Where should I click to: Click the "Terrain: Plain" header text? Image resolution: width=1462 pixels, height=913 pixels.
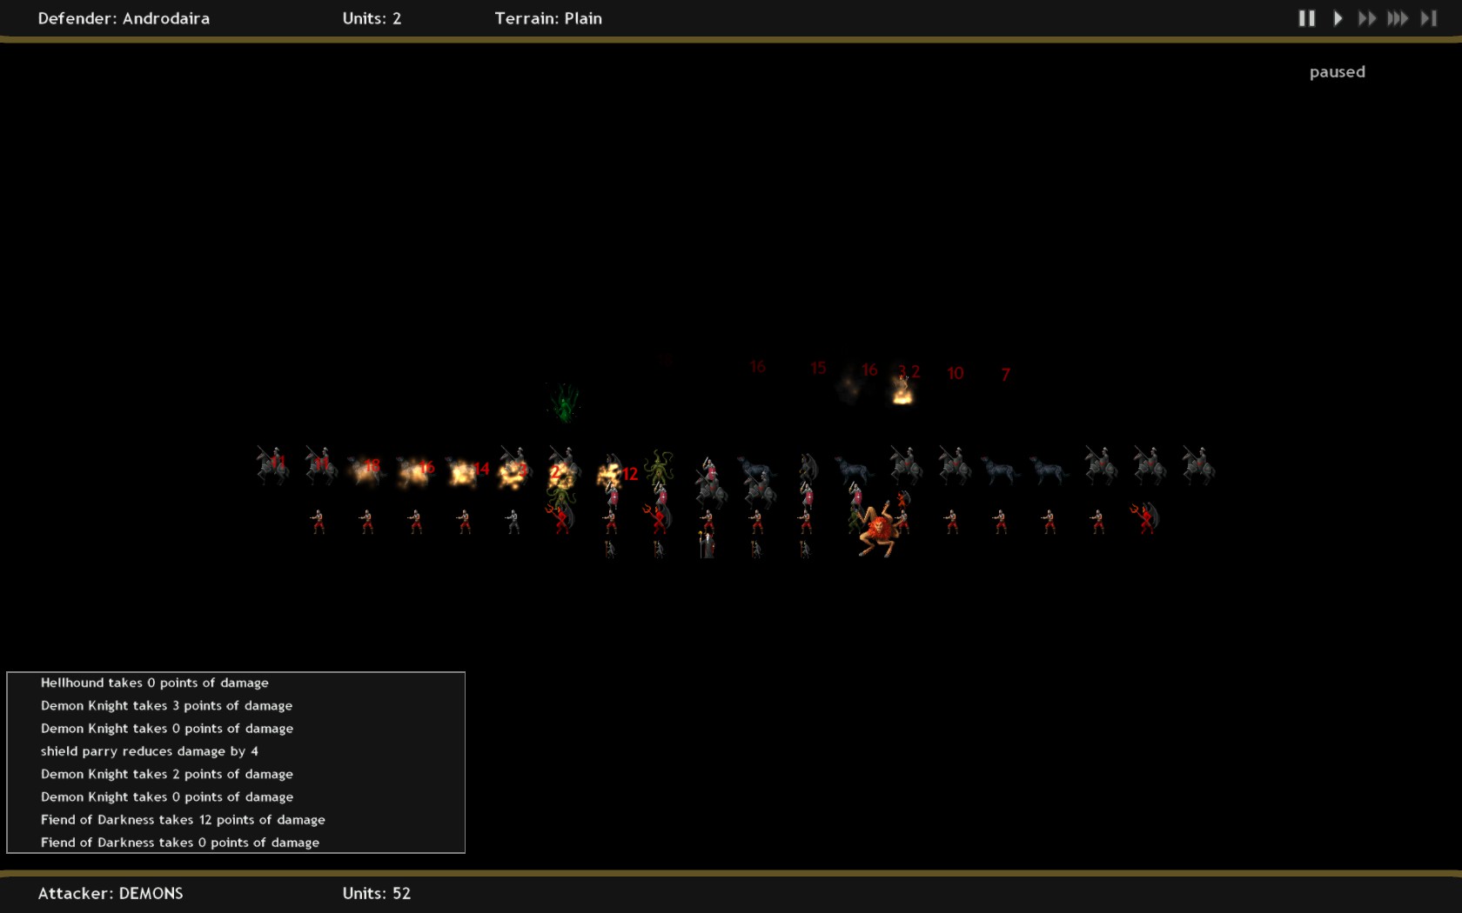[548, 18]
